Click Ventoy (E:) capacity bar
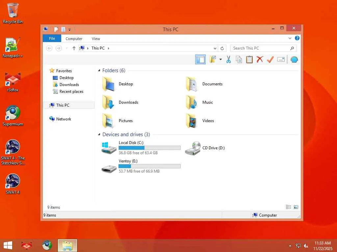This screenshot has width=337, height=252. pos(150,166)
